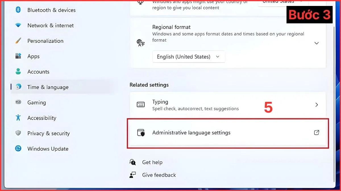
Task: Click the globe translation icon beside Regional format
Action: (140, 43)
